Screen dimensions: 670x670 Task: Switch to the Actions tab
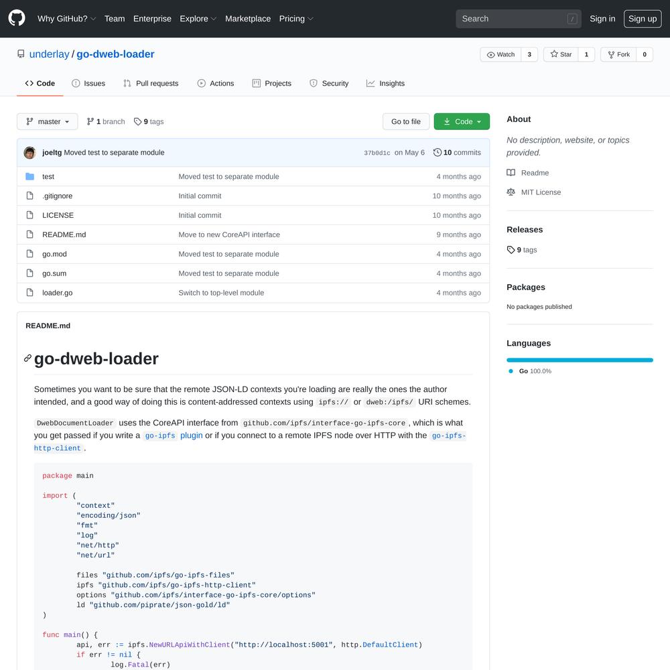(216, 83)
